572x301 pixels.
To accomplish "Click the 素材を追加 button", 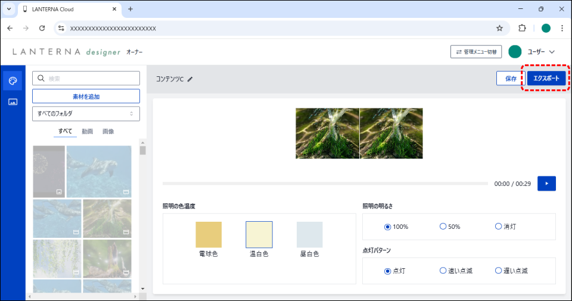I will [86, 96].
